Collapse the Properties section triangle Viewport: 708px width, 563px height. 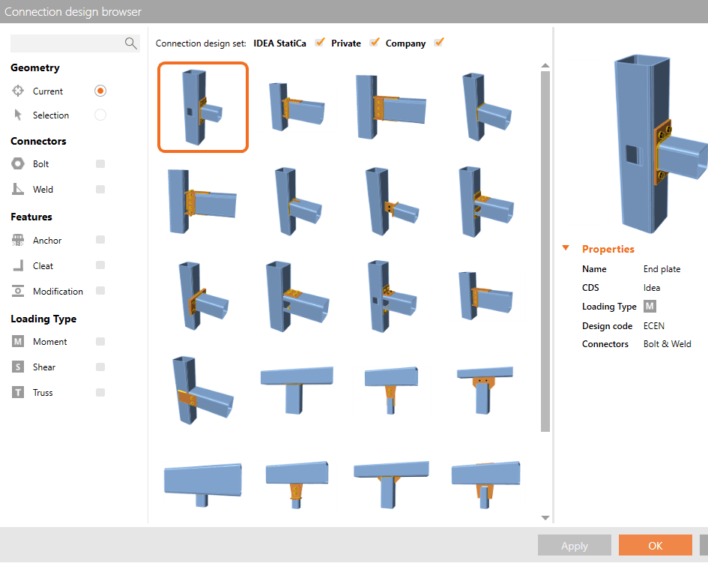pyautogui.click(x=566, y=248)
